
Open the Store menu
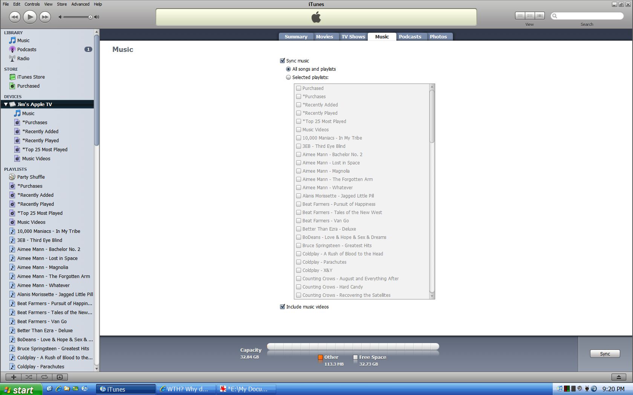[62, 4]
